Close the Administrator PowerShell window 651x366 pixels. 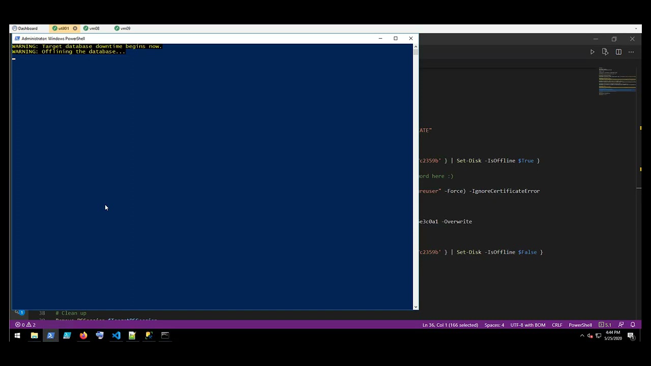411,39
